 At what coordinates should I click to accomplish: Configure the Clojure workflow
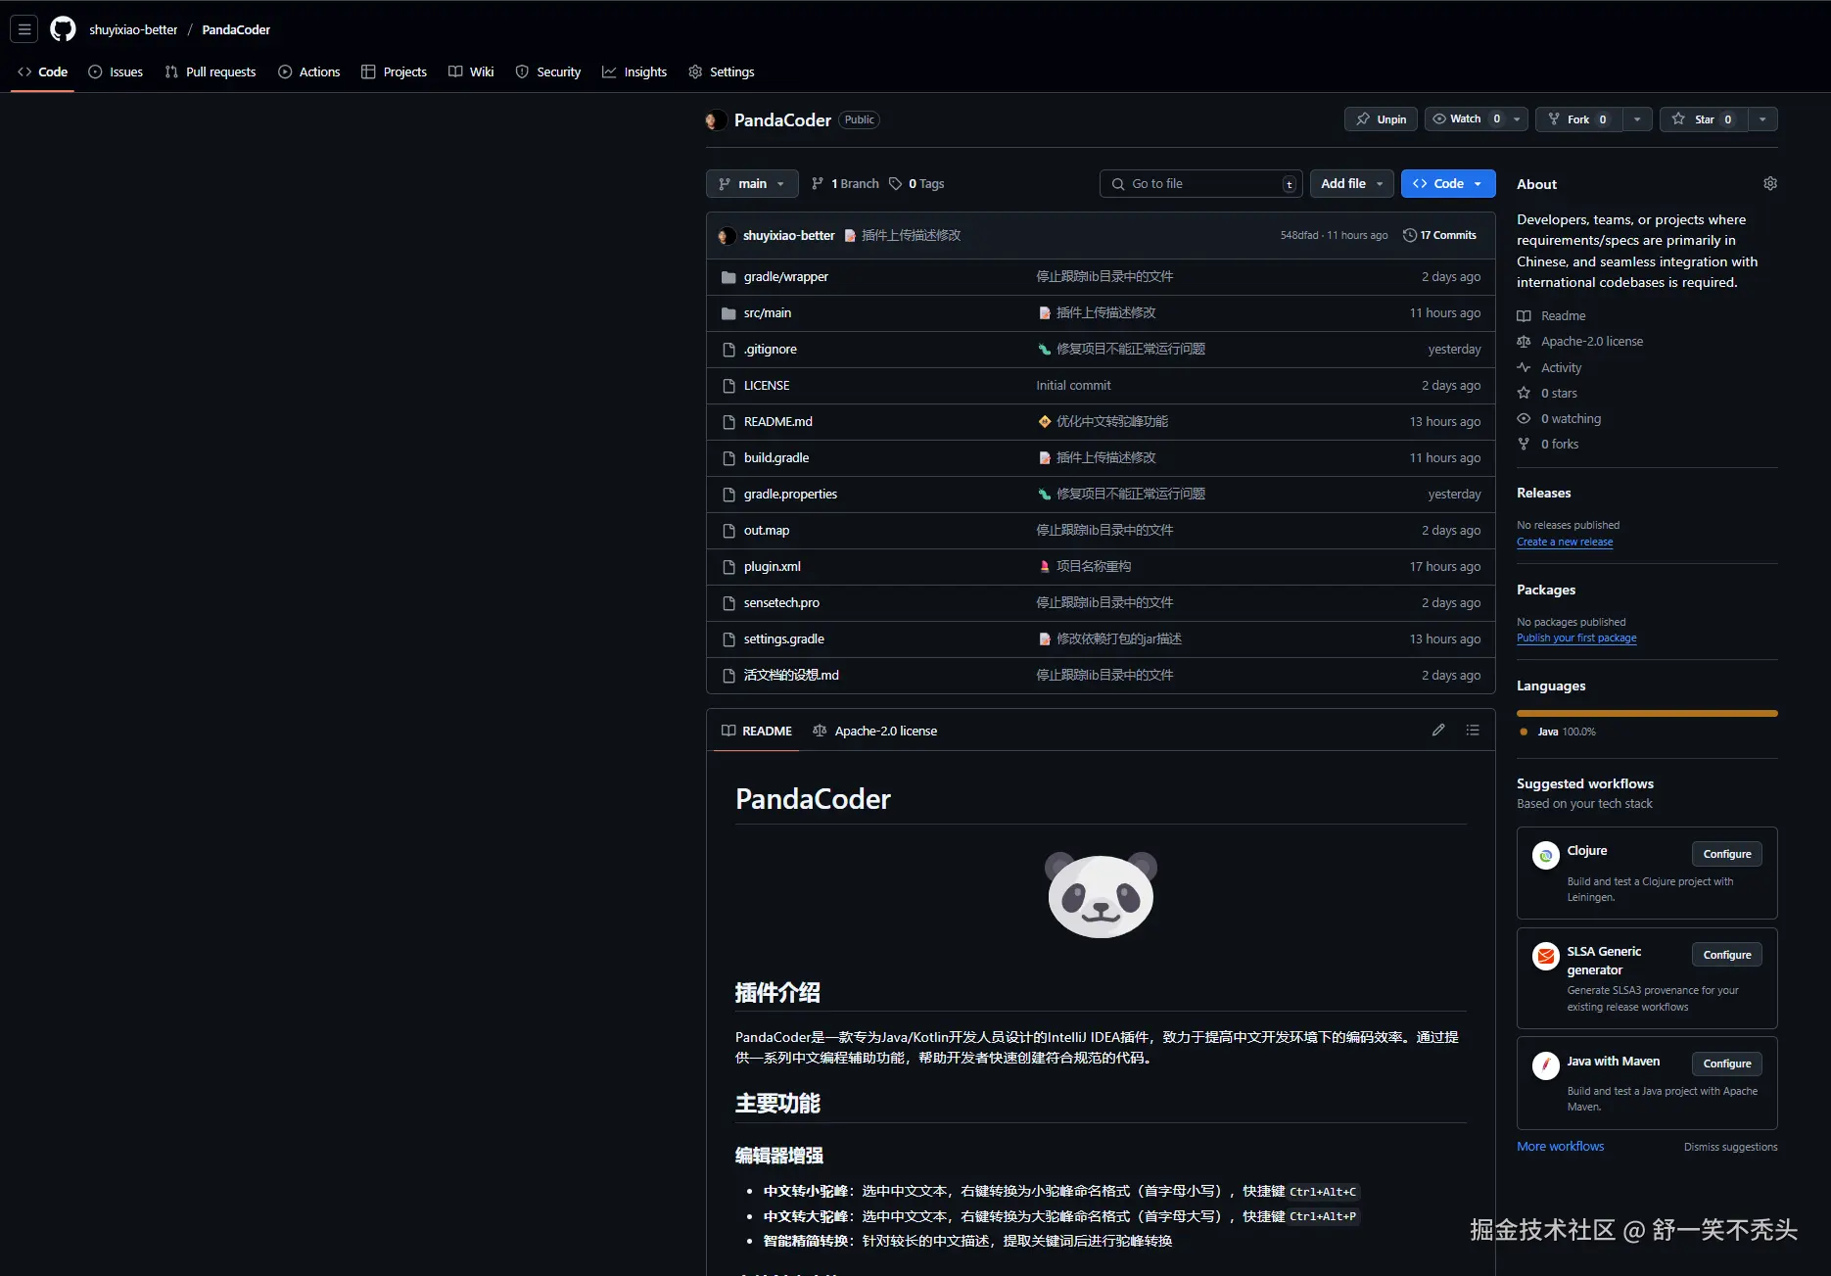click(1727, 855)
